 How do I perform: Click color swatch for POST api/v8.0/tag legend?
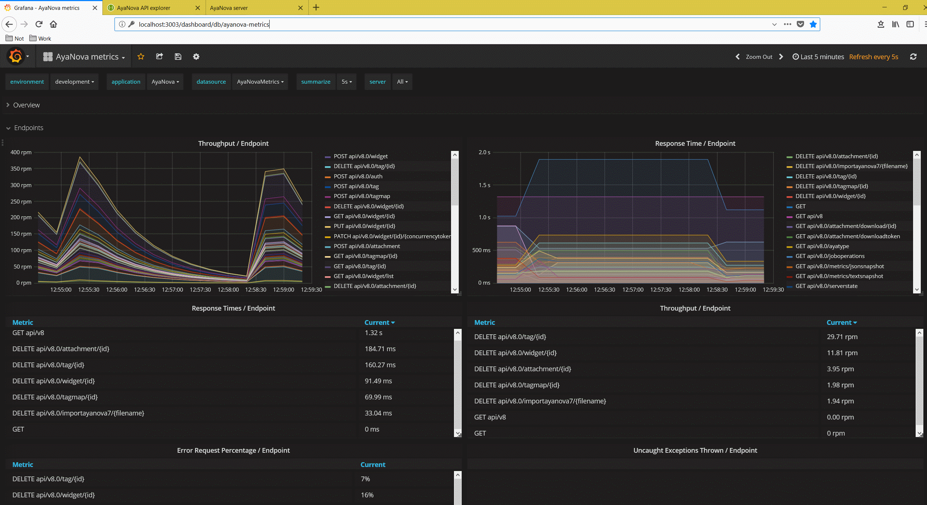click(327, 187)
